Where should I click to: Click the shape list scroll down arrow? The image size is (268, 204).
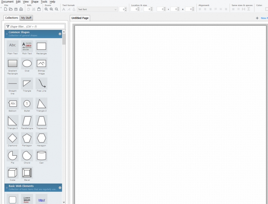pos(64,202)
